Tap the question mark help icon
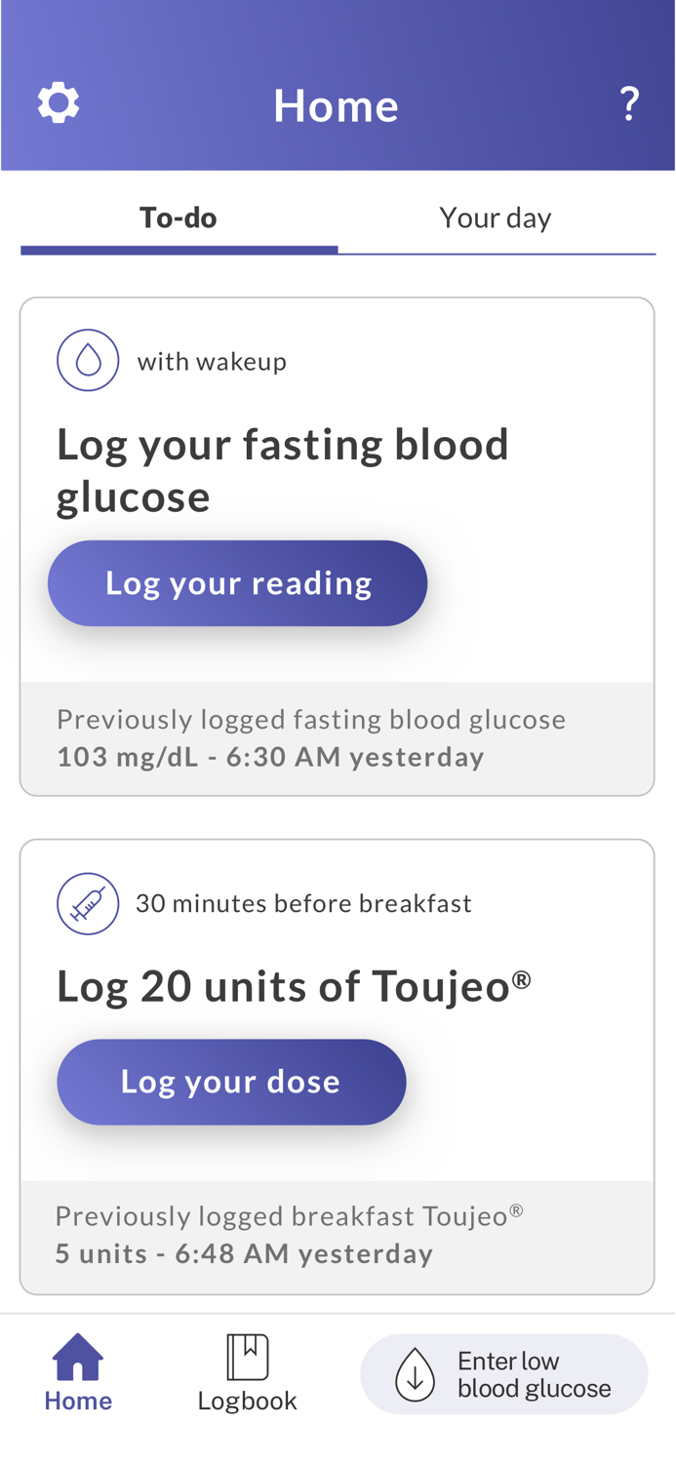676x1463 pixels. [x=630, y=103]
